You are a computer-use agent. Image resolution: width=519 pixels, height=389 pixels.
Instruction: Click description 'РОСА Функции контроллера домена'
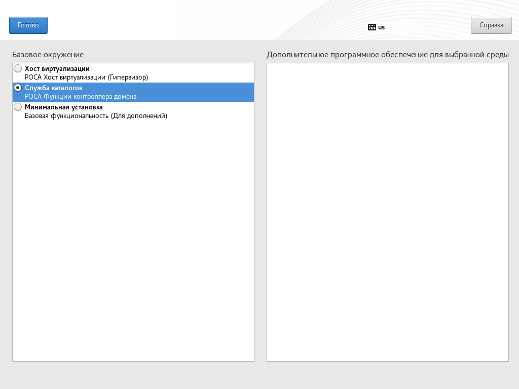pos(81,97)
